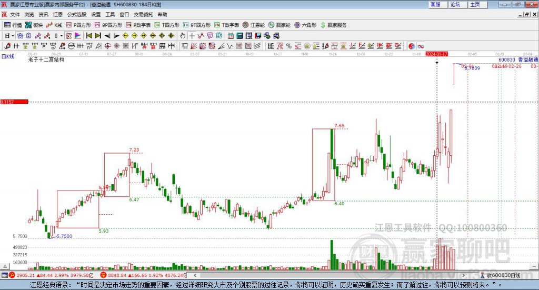
Task: Click the first yellow diamond navigation icon
Action: (125, 36)
